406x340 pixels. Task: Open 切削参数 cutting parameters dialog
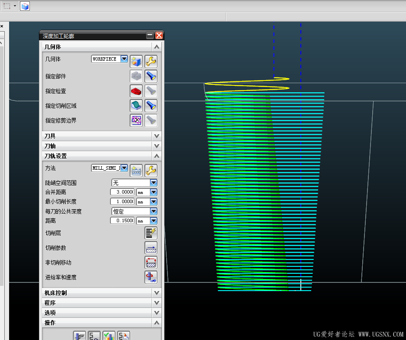151,248
